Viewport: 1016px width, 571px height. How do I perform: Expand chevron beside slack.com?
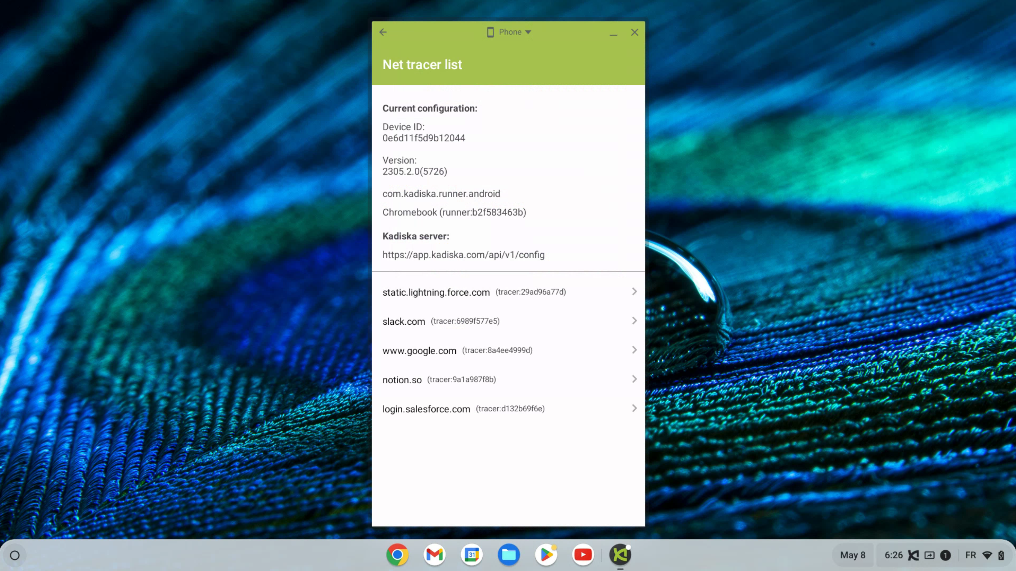634,321
